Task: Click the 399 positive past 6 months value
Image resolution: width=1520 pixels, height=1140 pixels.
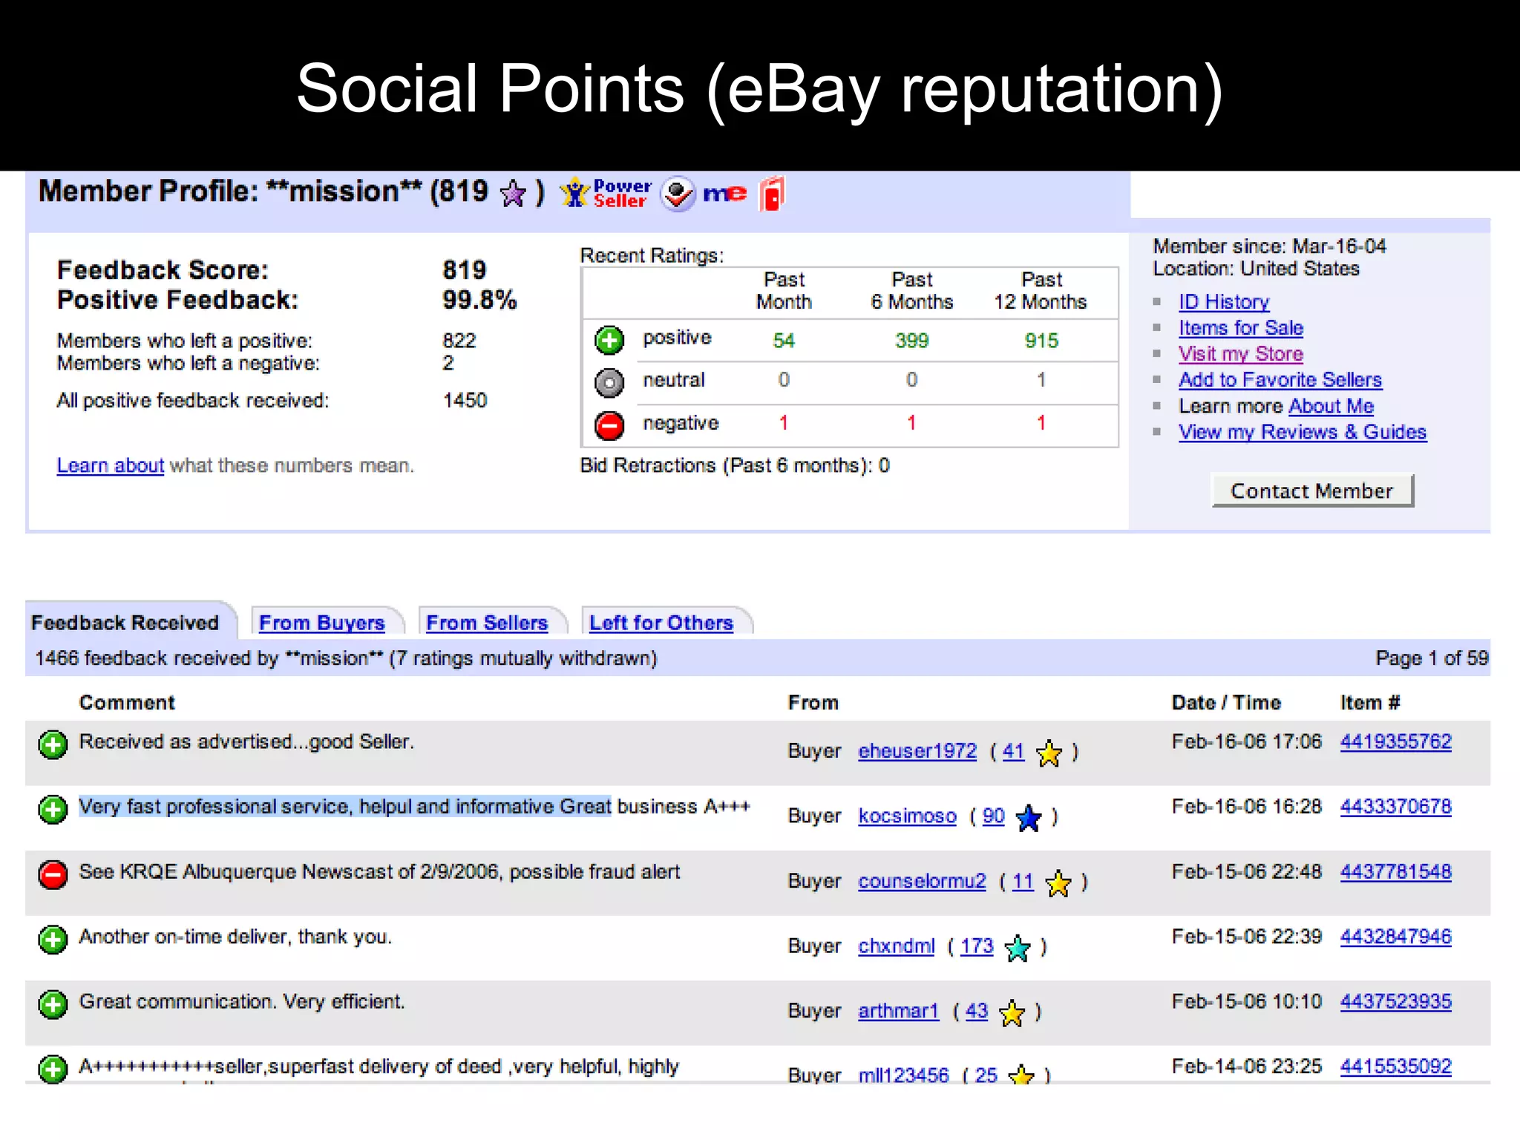Action: [911, 341]
